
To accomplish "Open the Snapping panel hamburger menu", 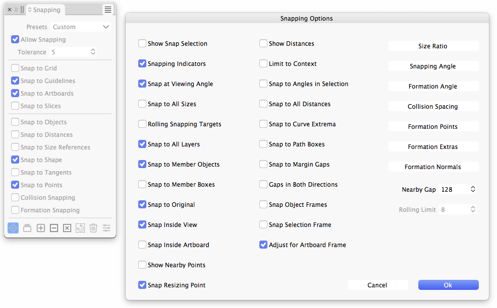I will click(108, 10).
